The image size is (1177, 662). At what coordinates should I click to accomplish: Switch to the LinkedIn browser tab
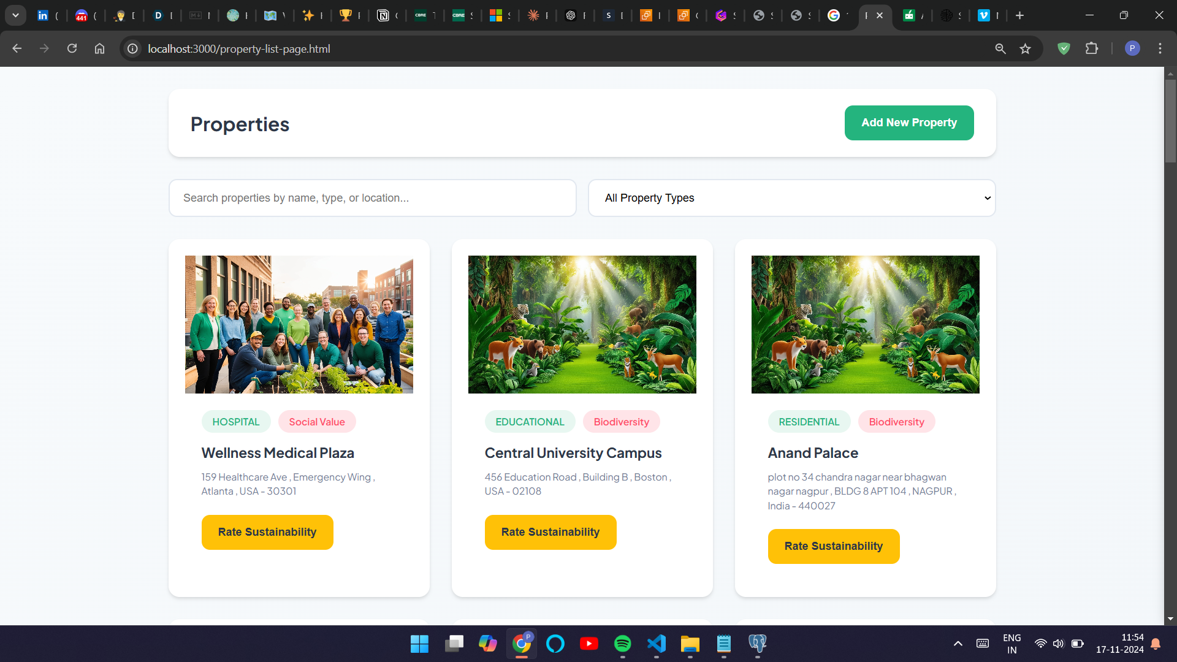43,15
